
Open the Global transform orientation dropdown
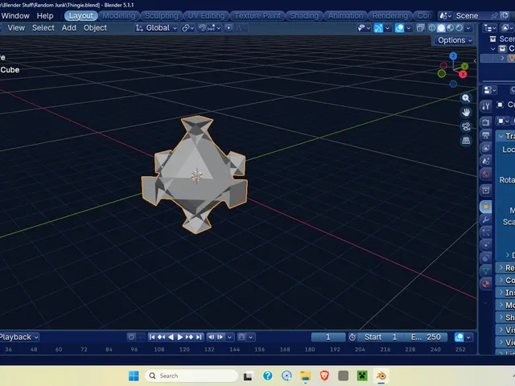156,28
